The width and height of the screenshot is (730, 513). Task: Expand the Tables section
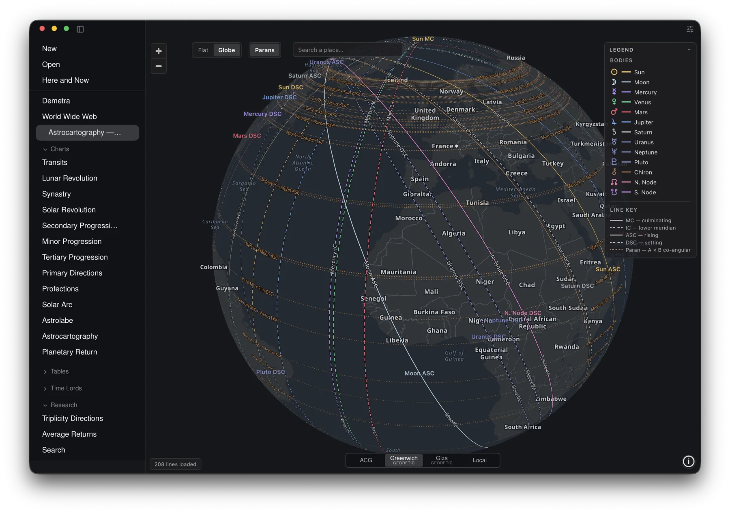click(56, 371)
